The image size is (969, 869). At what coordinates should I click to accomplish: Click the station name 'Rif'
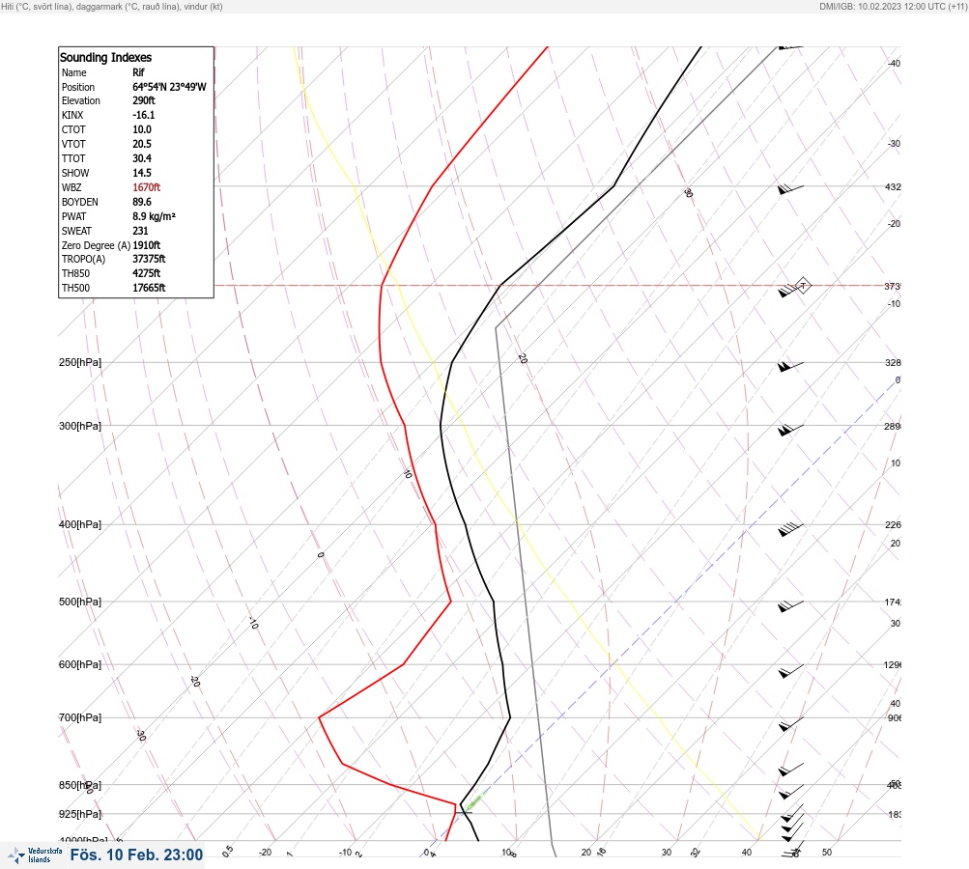click(x=138, y=72)
